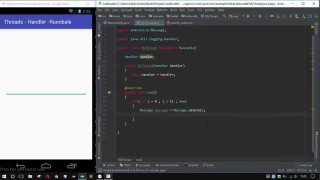Click the emulator Android home button
This screenshot has height=180, width=320.
coord(46,165)
